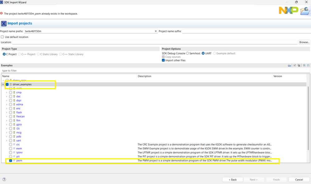The image size is (311, 184).
Task: Click the Name column header
Action: pyautogui.click(x=69, y=76)
